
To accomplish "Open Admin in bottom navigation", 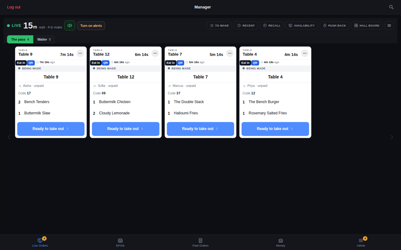I will (361, 242).
